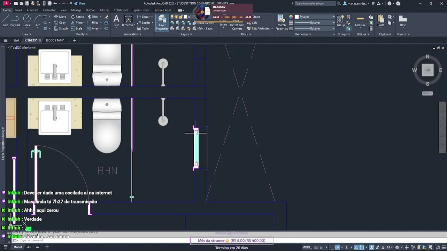Open the object color wheel swatch
Image resolution: width=447 pixels, height=251 pixels.
pyautogui.click(x=291, y=17)
